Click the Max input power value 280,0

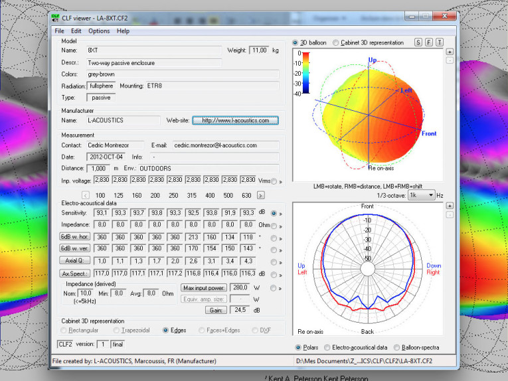240,287
